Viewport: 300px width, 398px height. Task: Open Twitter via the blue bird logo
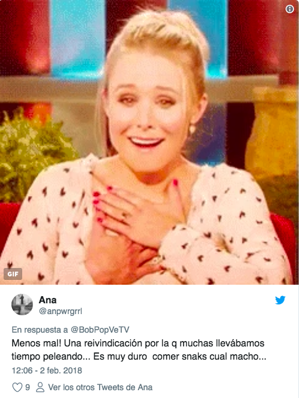tap(280, 300)
